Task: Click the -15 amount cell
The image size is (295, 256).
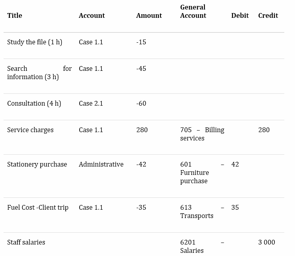Action: pyautogui.click(x=141, y=42)
